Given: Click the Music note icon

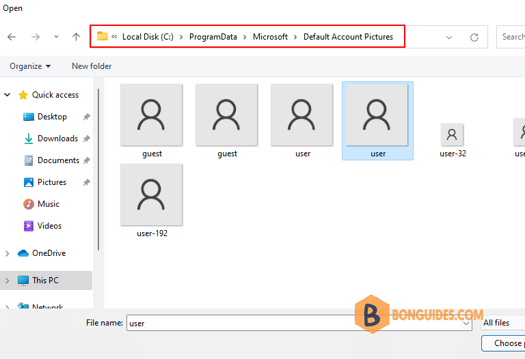Looking at the screenshot, I should coord(29,204).
